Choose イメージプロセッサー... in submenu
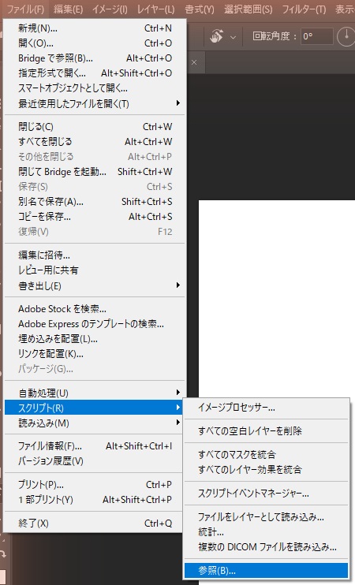 tap(266, 408)
